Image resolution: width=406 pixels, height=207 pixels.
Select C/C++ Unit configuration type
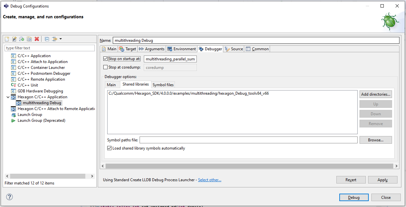[x=28, y=85]
